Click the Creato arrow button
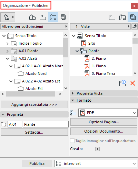The height and width of the screenshot is (169, 138). click(97, 149)
